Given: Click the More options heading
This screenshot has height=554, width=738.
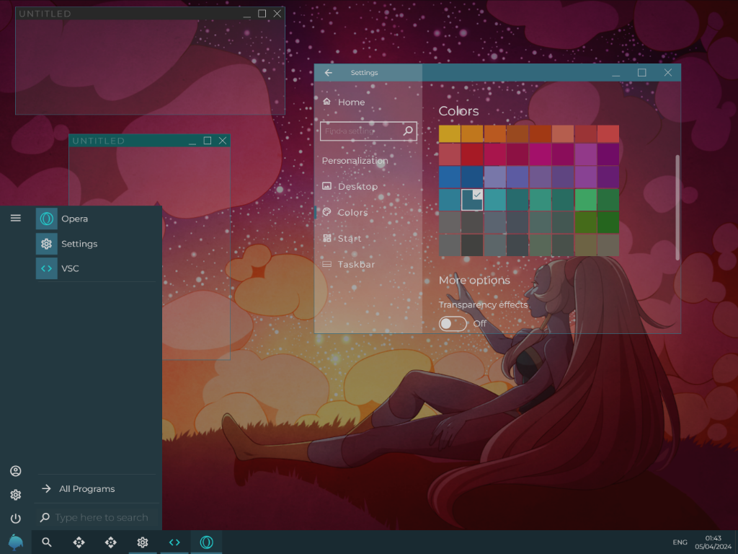Looking at the screenshot, I should [x=474, y=281].
